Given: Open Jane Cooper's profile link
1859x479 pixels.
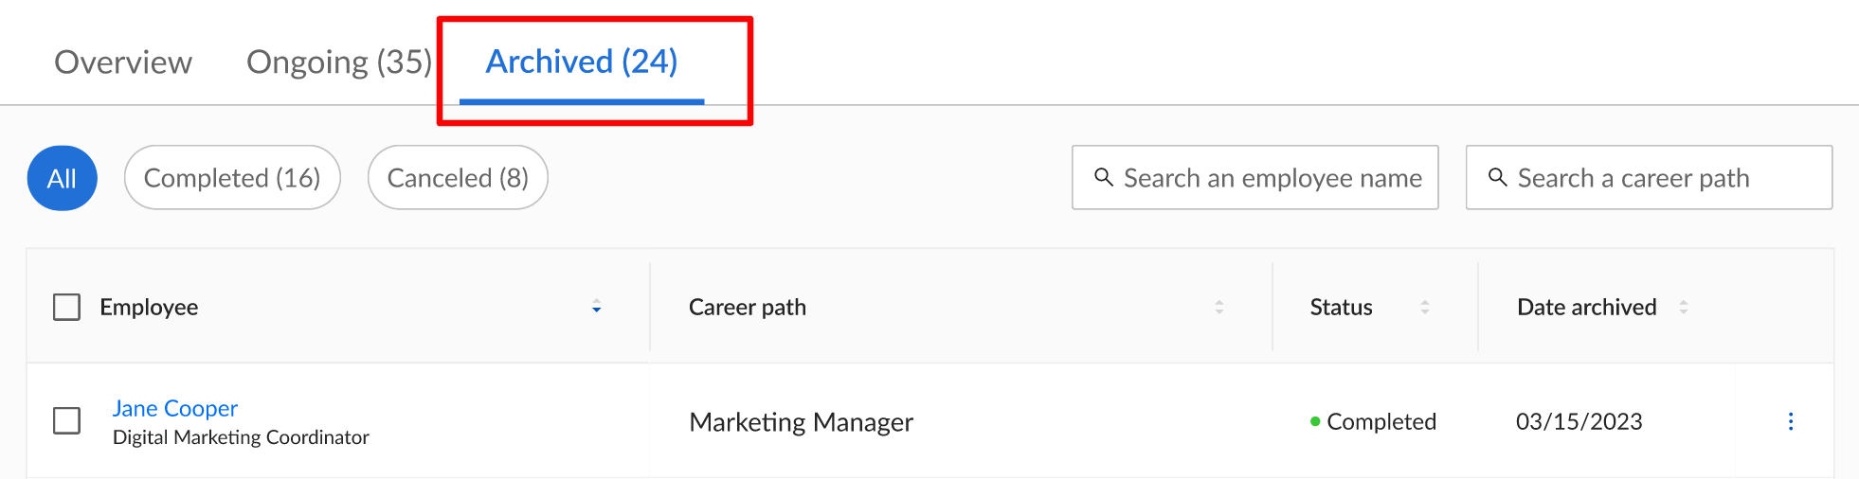Looking at the screenshot, I should click(x=175, y=408).
